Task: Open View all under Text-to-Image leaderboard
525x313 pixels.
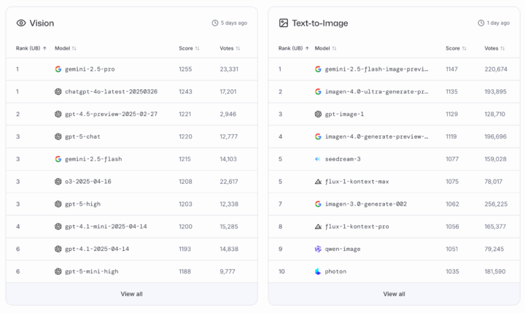Action: point(394,294)
